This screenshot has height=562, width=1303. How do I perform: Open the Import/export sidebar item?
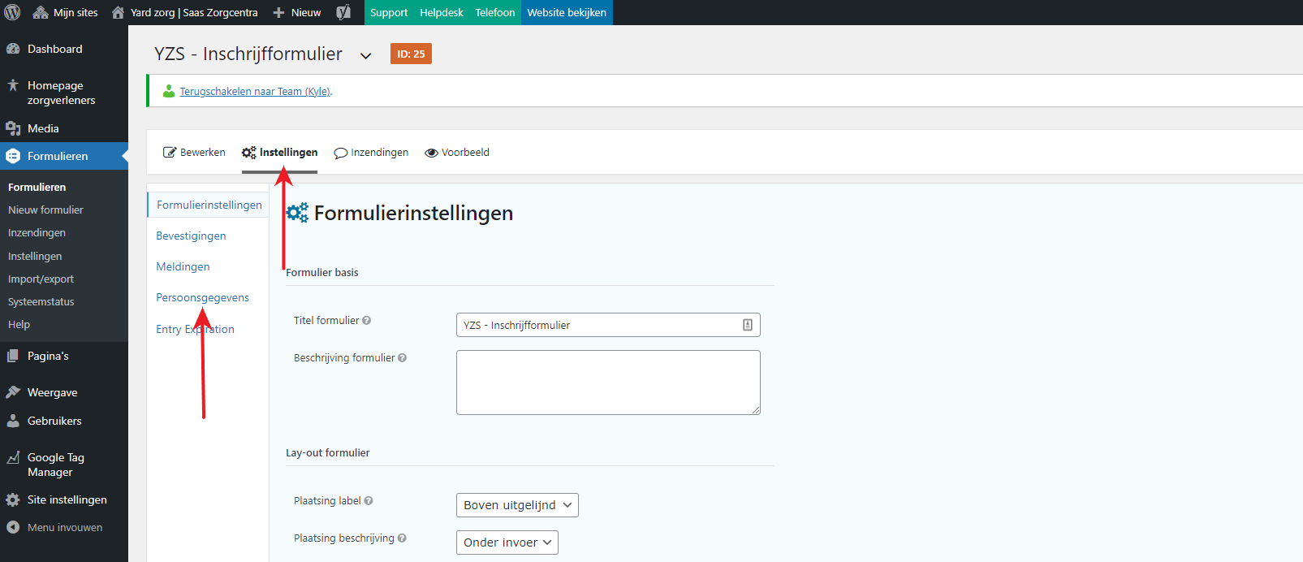tap(41, 279)
